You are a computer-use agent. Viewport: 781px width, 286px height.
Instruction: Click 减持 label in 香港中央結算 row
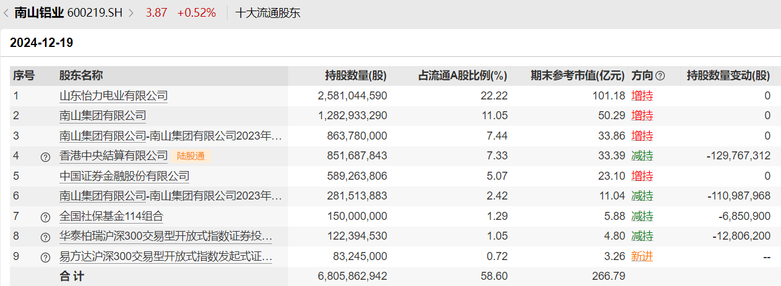642,156
